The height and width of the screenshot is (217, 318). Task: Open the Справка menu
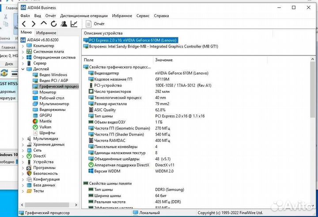[161, 16]
